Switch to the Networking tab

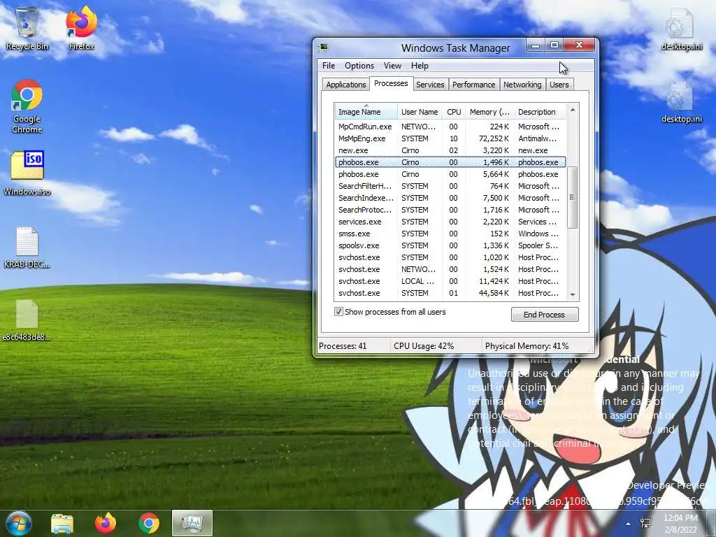click(522, 85)
